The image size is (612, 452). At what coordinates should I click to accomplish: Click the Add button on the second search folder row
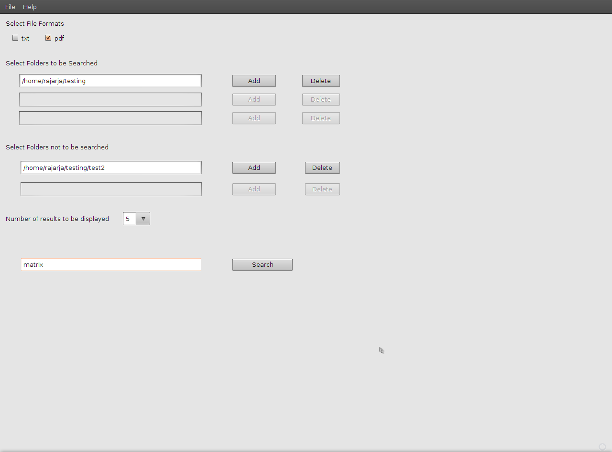(253, 99)
